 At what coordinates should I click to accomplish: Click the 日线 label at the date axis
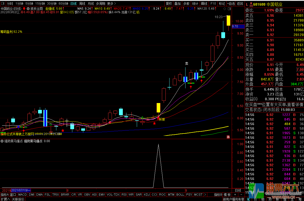(238, 190)
